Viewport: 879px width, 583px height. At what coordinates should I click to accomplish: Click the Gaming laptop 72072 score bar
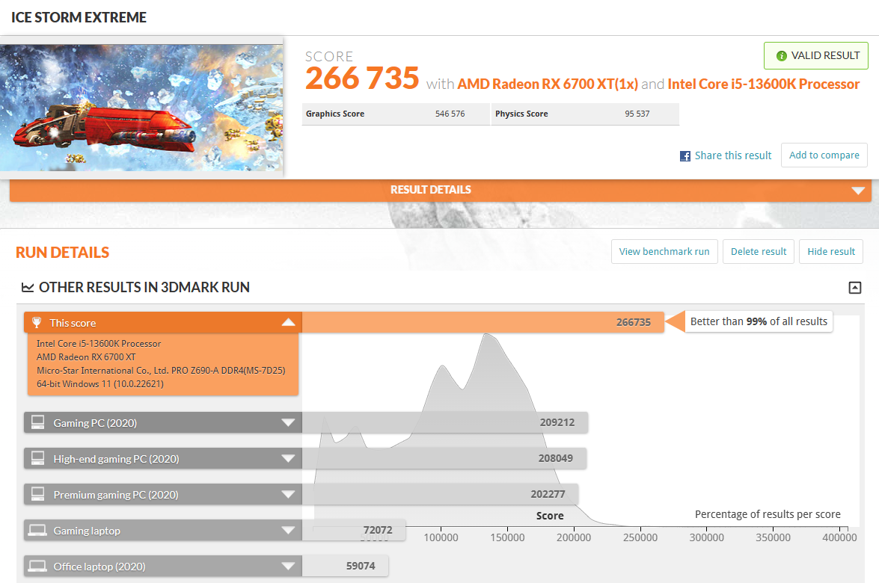354,530
